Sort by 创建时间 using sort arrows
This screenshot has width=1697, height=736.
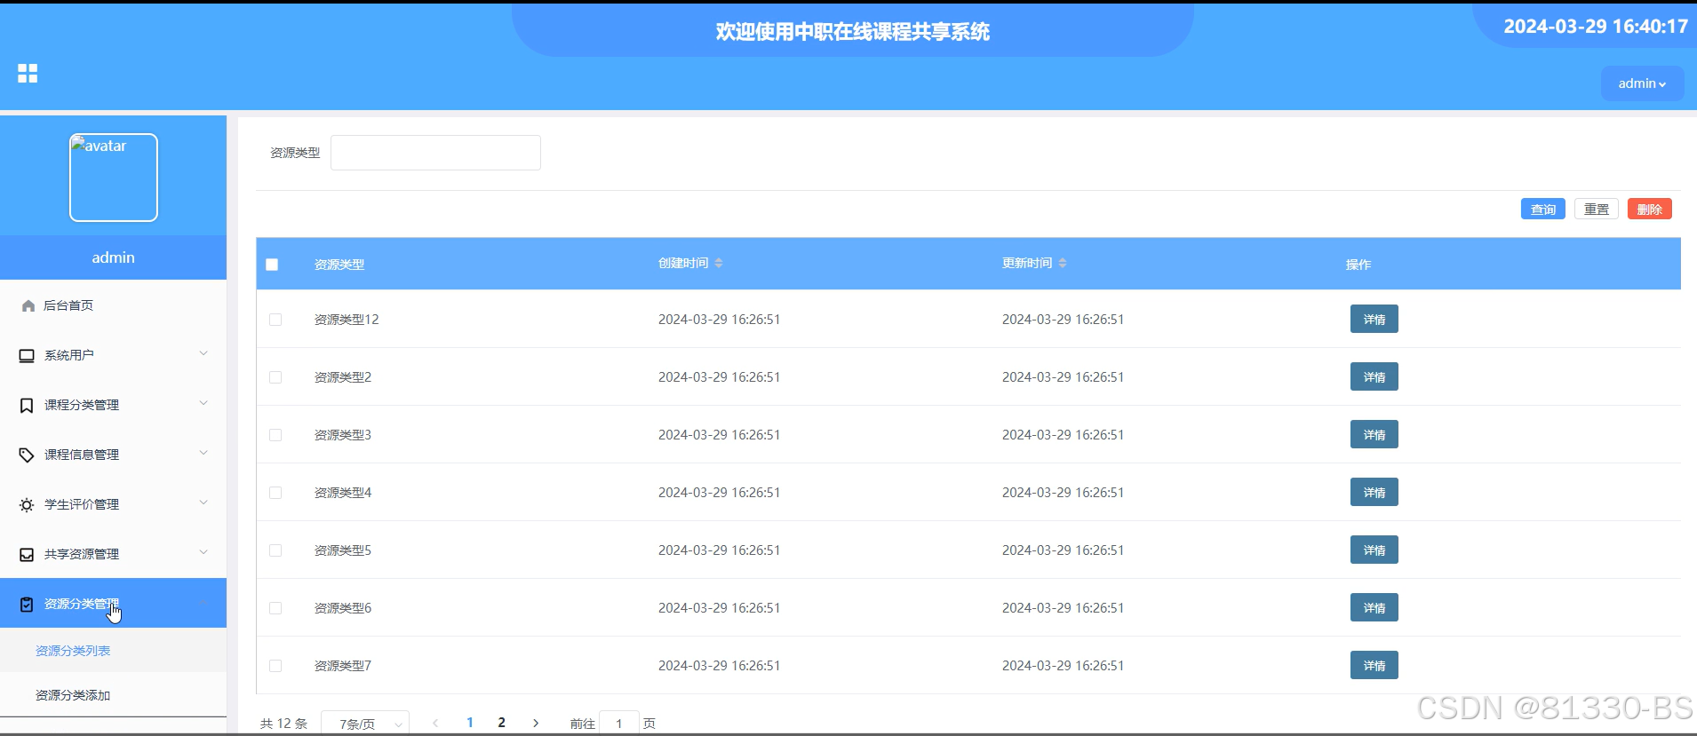(x=719, y=263)
